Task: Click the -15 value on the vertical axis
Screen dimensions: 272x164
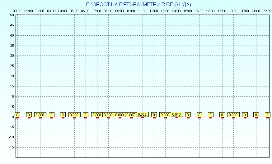Action: [x=11, y=147]
